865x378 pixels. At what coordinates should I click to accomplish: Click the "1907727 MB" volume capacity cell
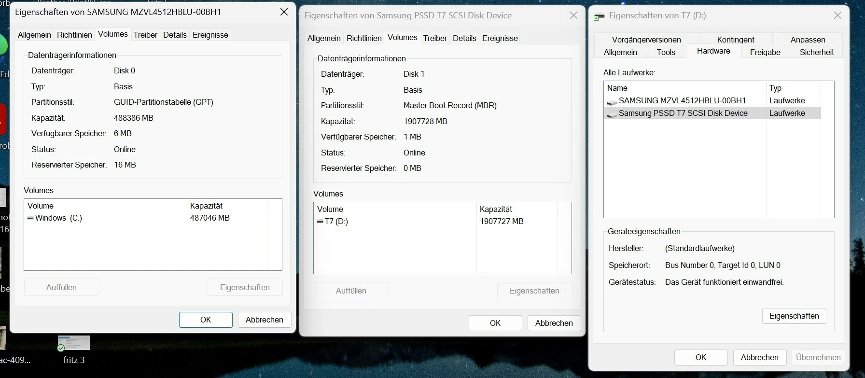[502, 221]
